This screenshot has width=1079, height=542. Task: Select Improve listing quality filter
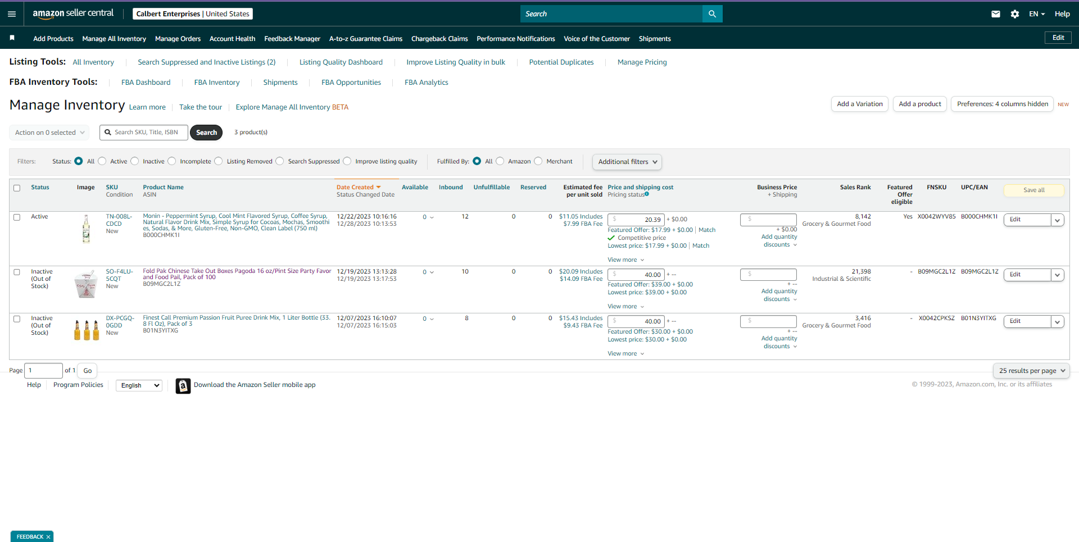tap(347, 161)
